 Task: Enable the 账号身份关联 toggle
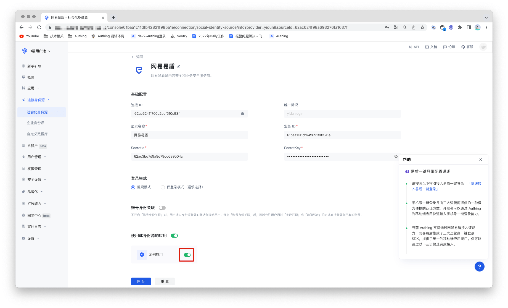click(x=162, y=208)
